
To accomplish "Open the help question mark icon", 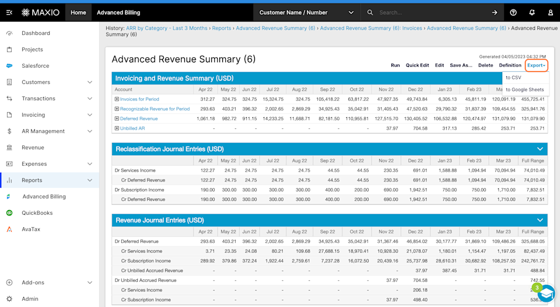I will [x=513, y=12].
